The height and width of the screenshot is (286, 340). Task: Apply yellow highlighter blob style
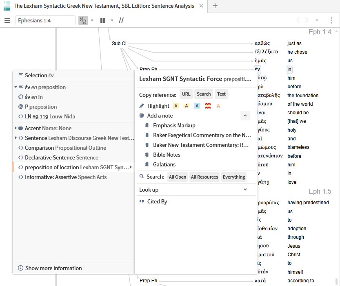[186, 106]
